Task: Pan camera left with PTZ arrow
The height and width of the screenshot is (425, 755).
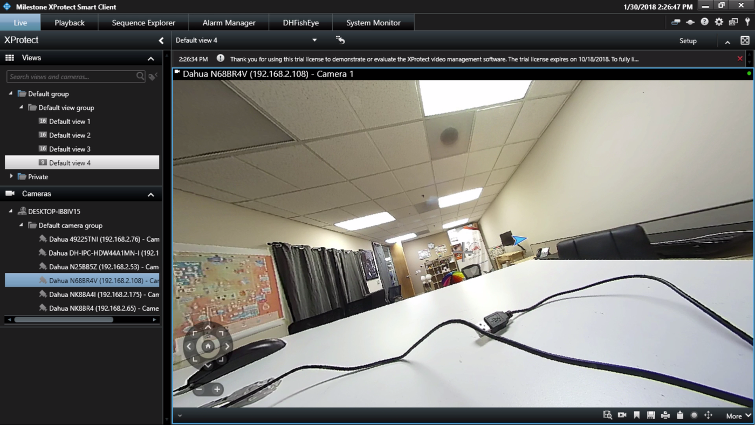Action: coord(189,346)
